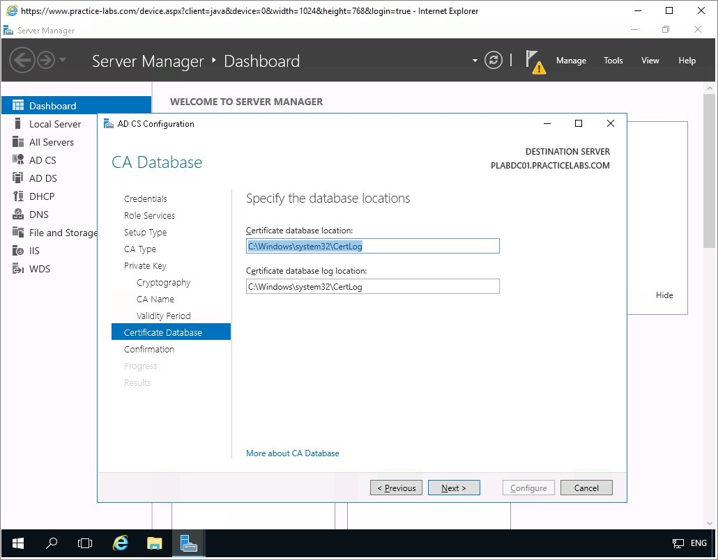Click the Next button
Viewport: 718px width, 560px height.
coord(454,488)
